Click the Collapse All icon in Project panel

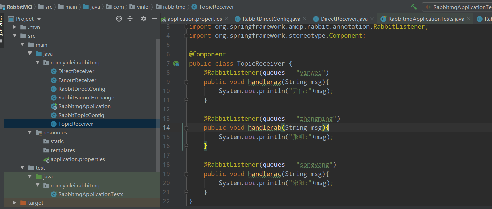point(130,19)
